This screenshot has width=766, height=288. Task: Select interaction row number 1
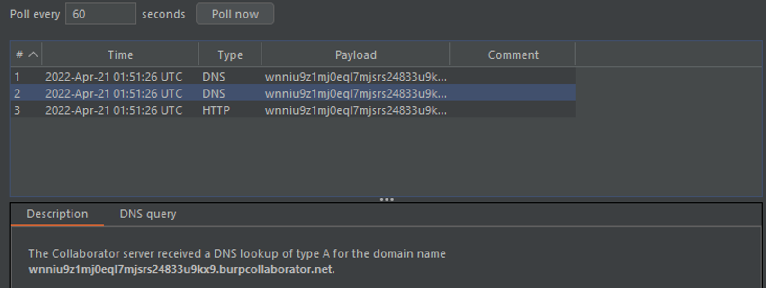[18, 77]
